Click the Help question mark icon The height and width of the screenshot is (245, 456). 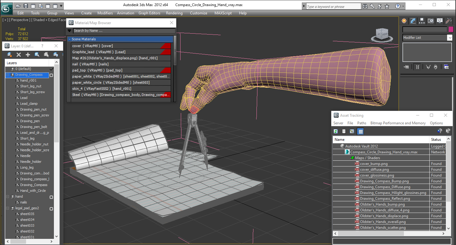[x=398, y=6]
